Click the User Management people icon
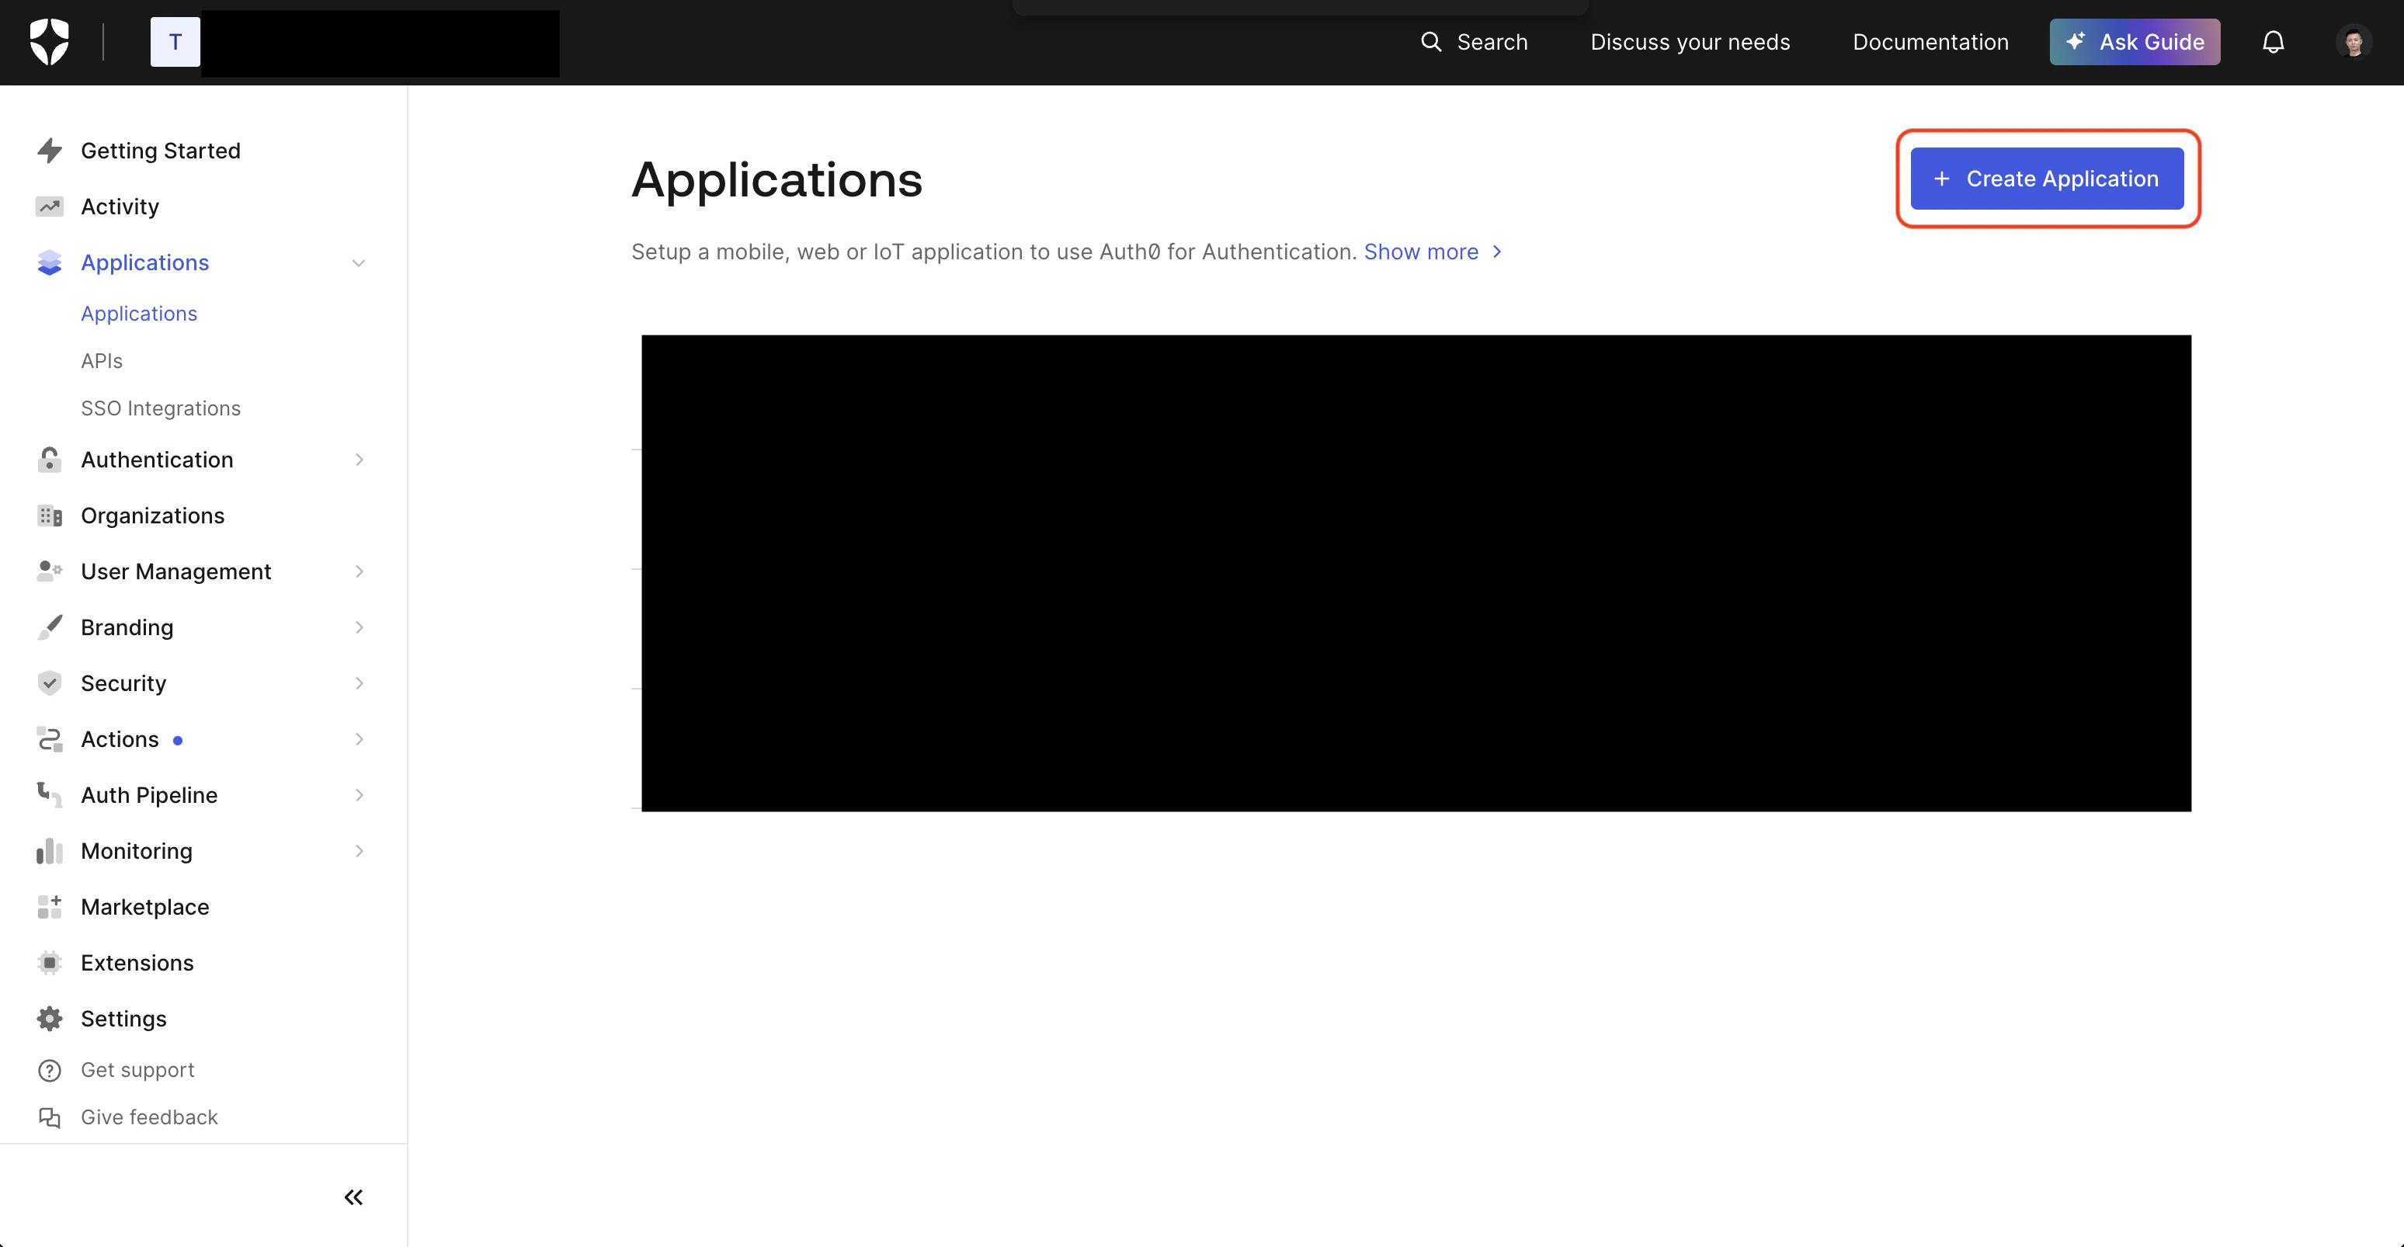Screen dimensions: 2404x1247 pyautogui.click(x=50, y=571)
